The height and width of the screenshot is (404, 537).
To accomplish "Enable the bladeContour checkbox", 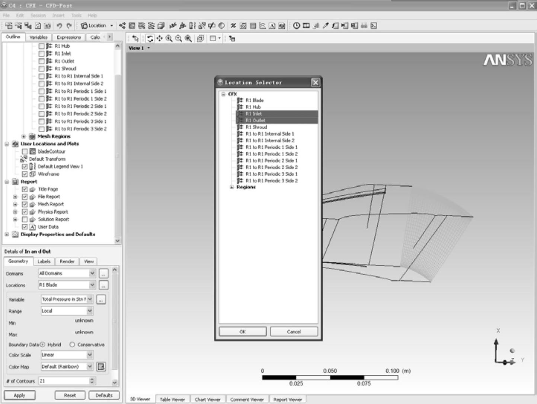I will [25, 151].
